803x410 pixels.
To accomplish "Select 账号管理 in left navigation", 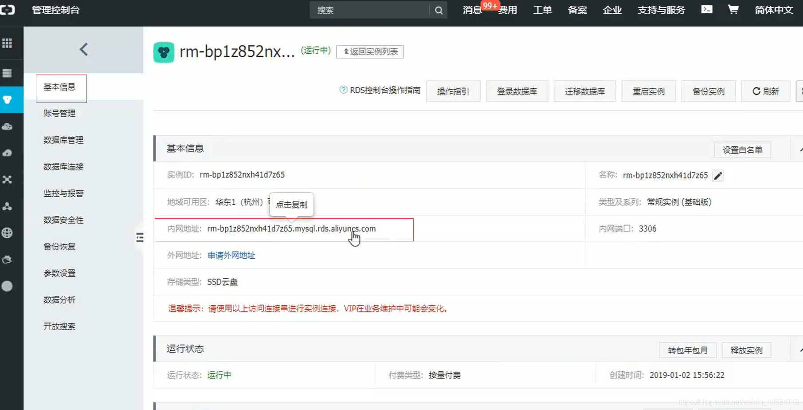I will [x=59, y=114].
